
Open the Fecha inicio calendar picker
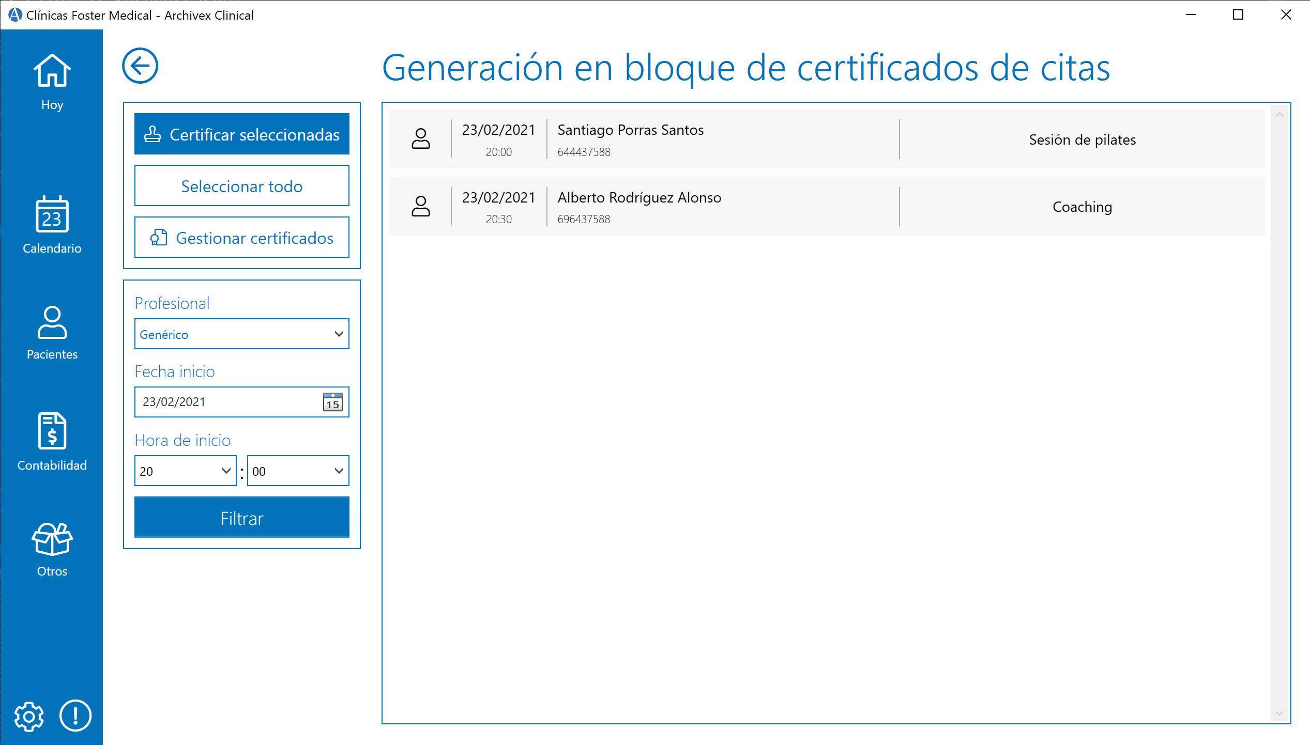coord(332,402)
